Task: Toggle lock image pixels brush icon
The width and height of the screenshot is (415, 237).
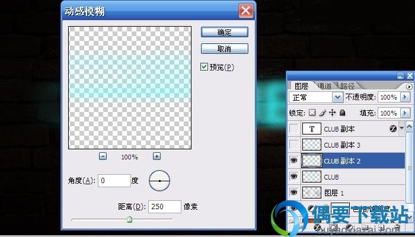Action: pyautogui.click(x=323, y=113)
